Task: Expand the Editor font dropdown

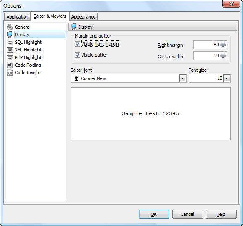Action: point(182,78)
